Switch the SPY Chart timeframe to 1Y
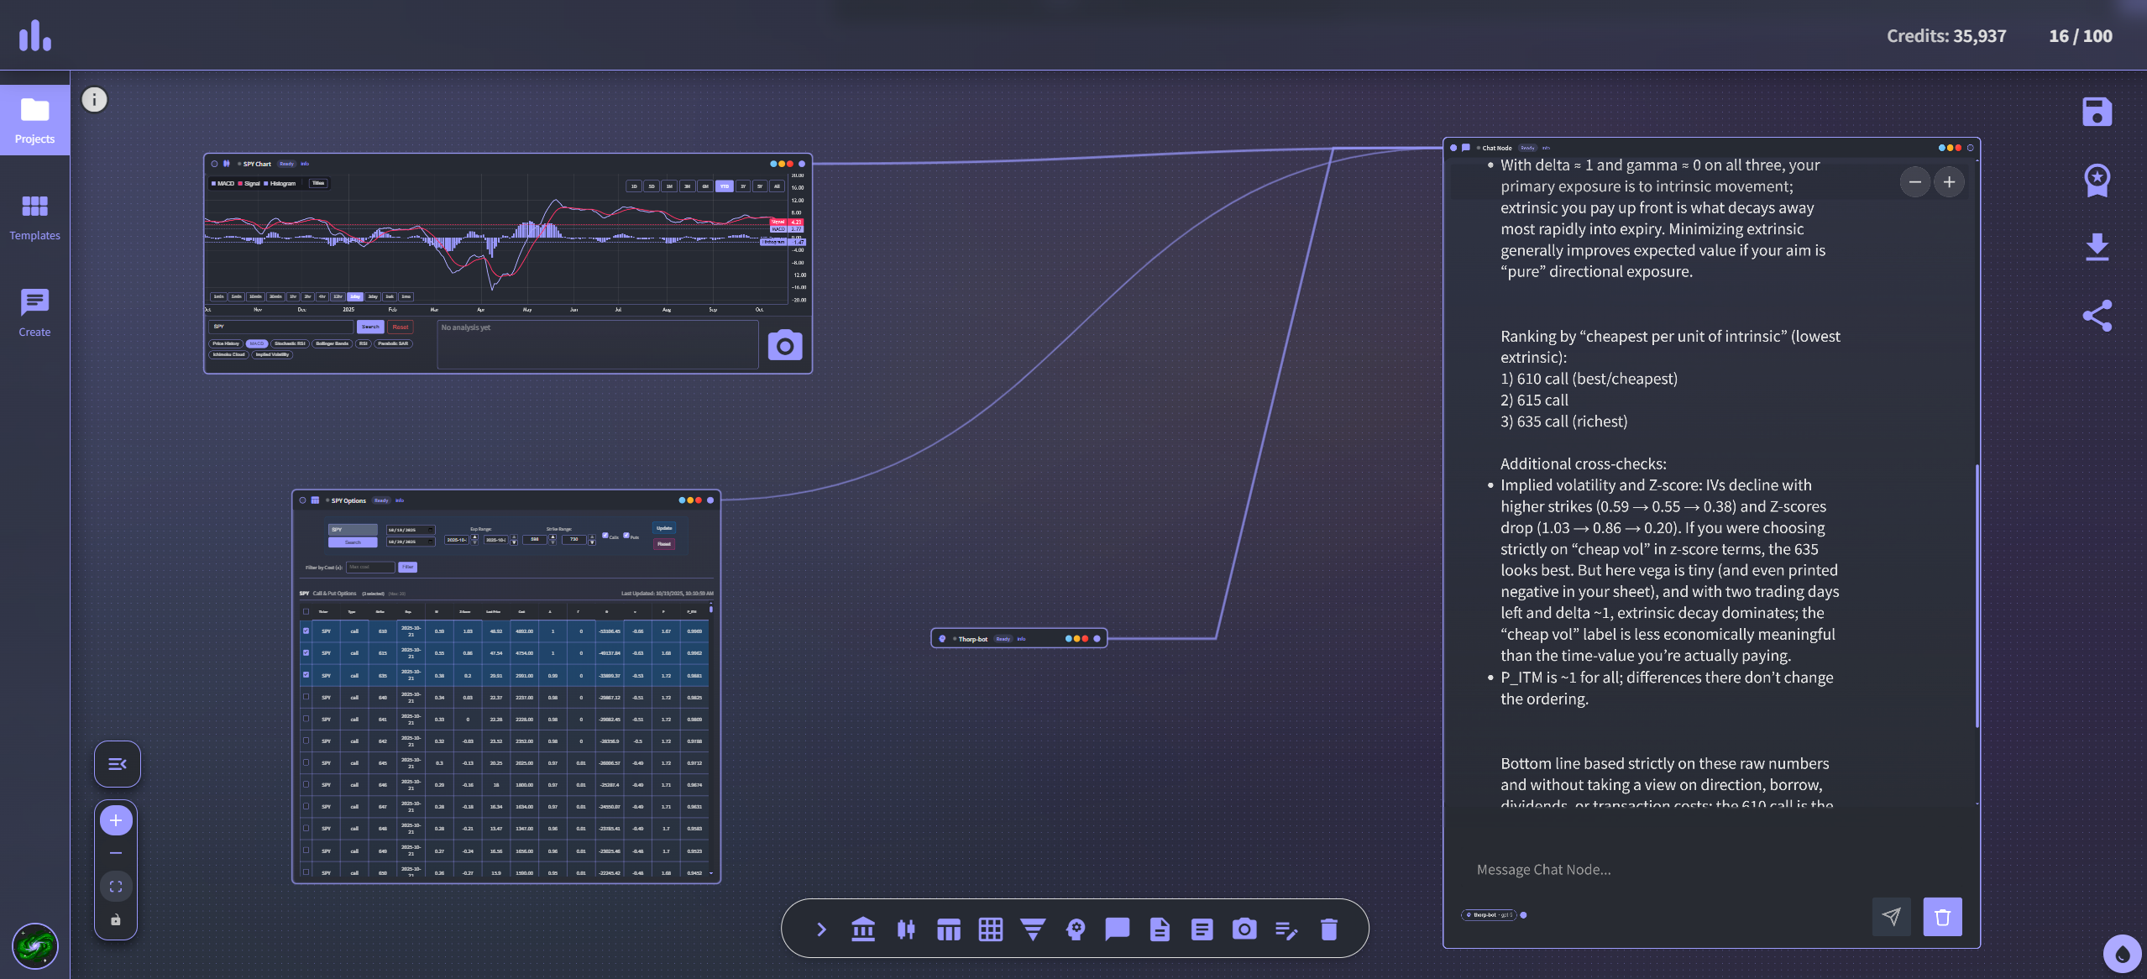The image size is (2147, 979). coord(744,186)
